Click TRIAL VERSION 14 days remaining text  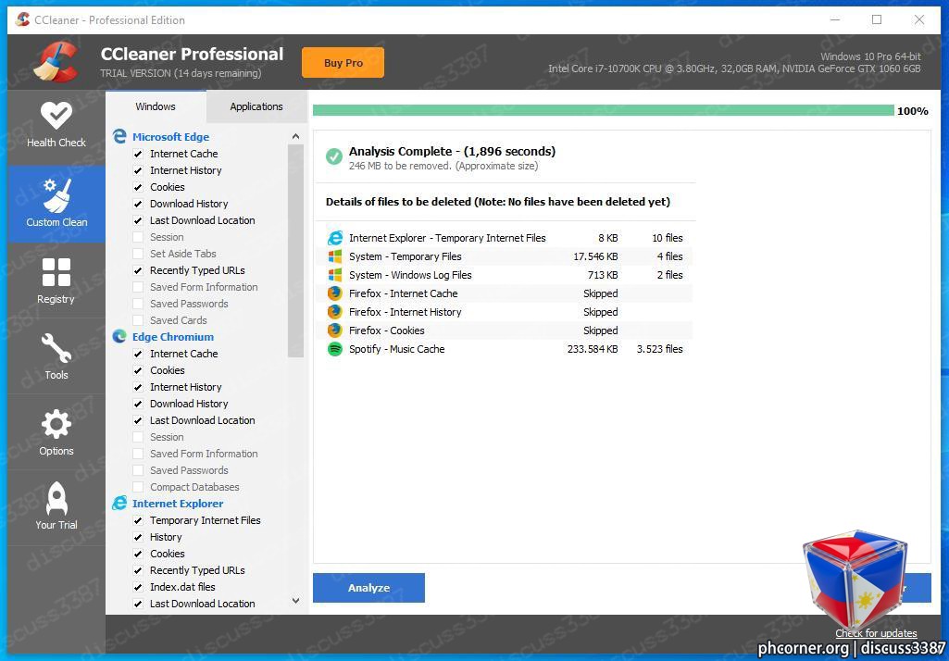[181, 73]
